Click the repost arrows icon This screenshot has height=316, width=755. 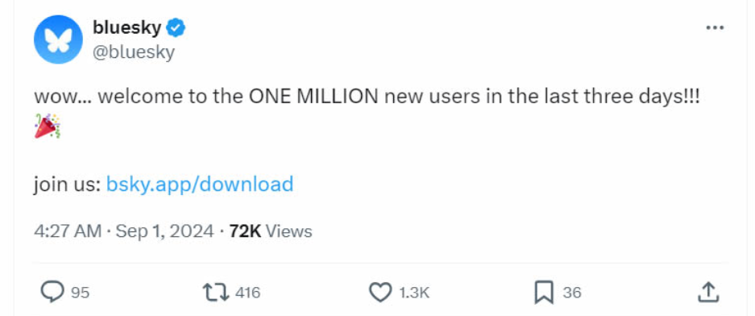click(216, 293)
